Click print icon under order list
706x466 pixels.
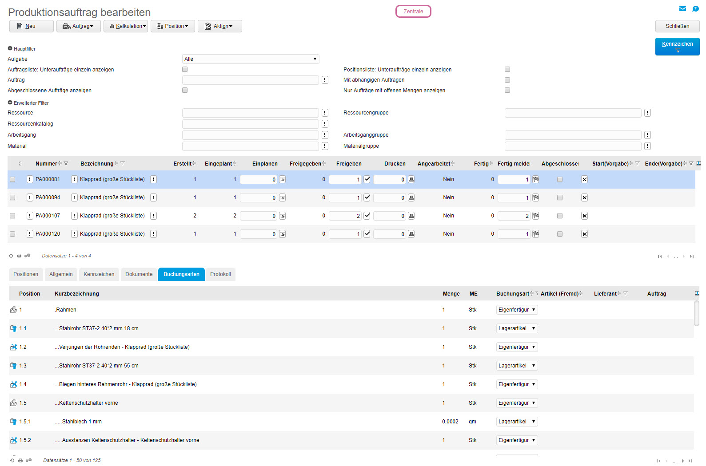(x=19, y=256)
